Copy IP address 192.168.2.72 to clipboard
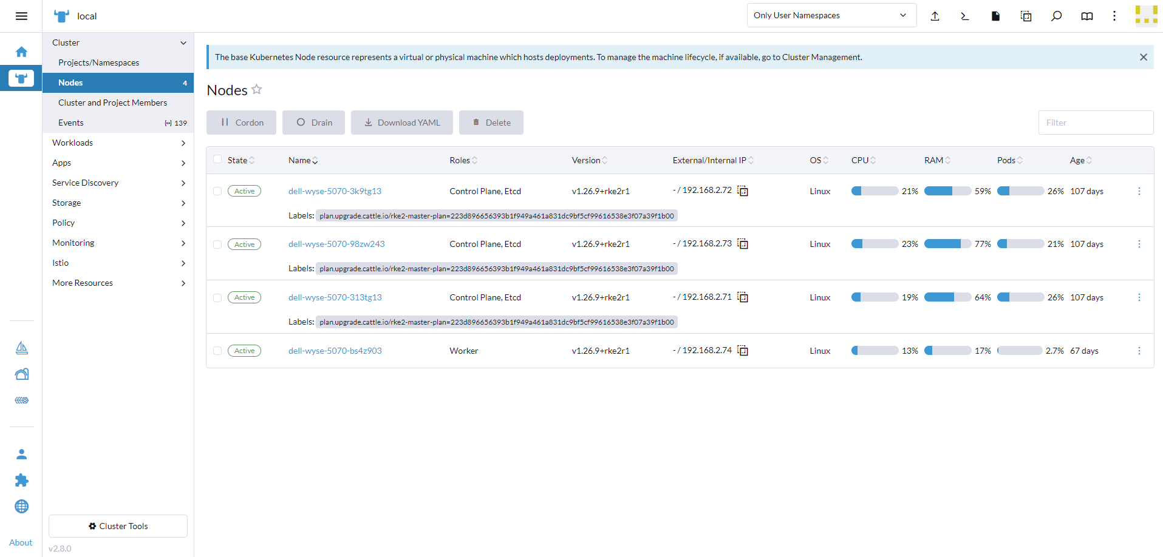Viewport: 1163px width, 557px height. (743, 191)
